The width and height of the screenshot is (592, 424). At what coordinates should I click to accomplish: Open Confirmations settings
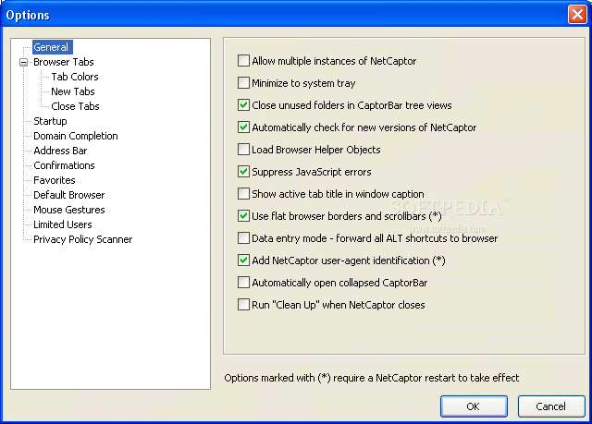coord(64,165)
